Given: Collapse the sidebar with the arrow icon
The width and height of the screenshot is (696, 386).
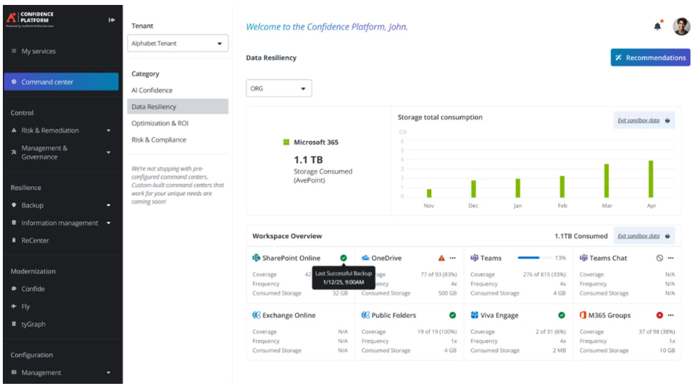Looking at the screenshot, I should [112, 20].
